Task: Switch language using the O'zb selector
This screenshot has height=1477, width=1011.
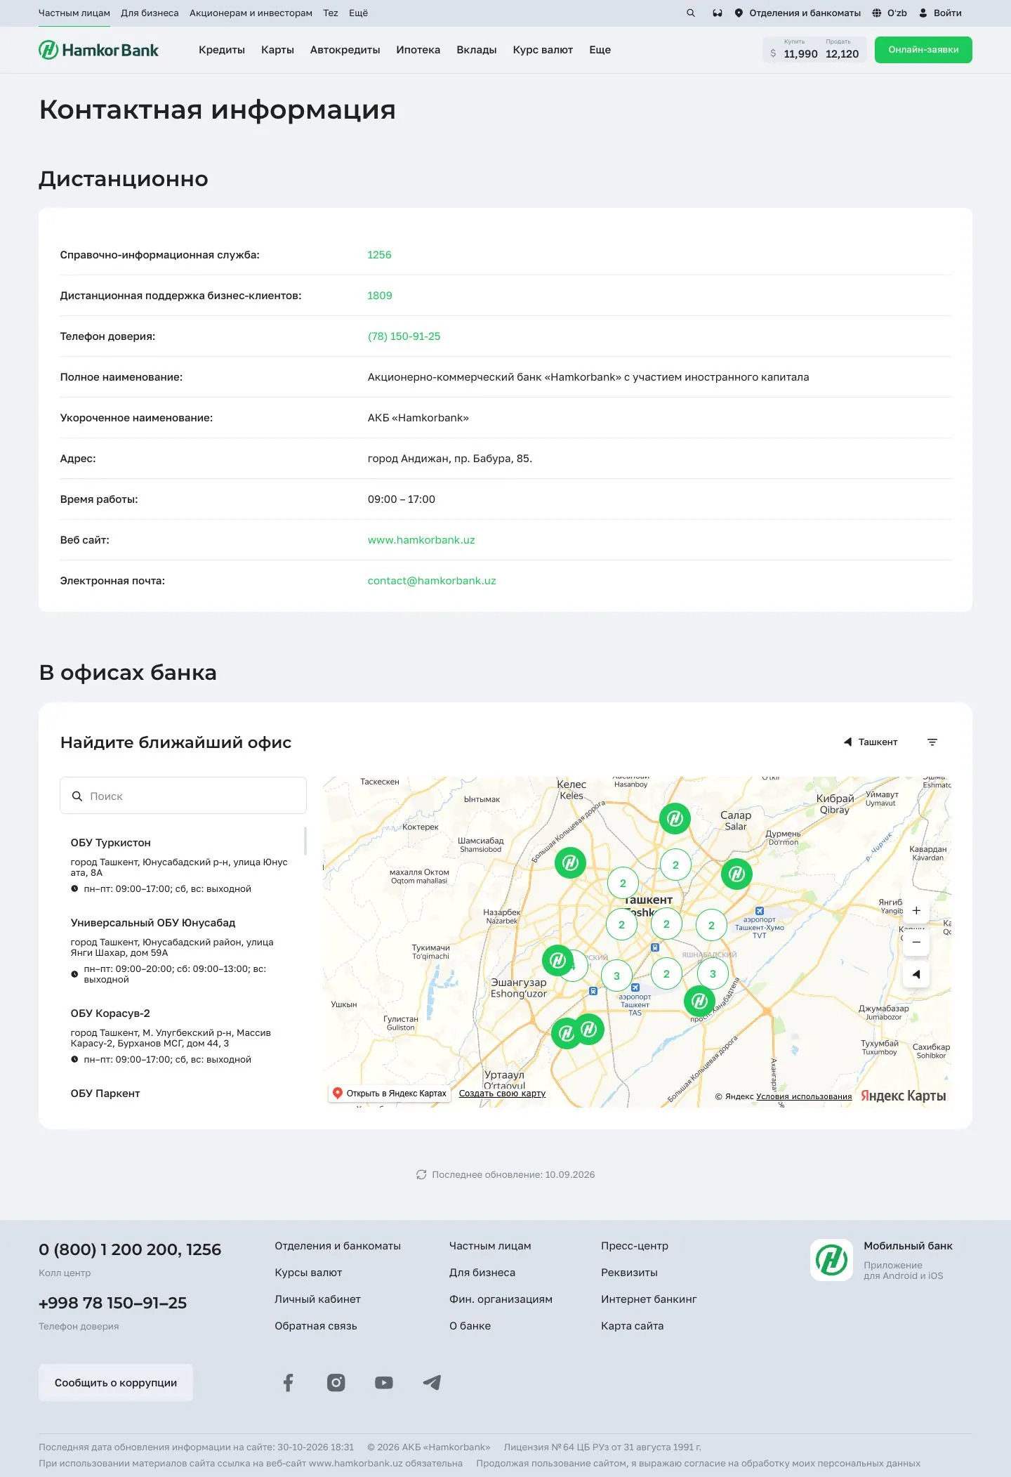Action: pos(890,13)
